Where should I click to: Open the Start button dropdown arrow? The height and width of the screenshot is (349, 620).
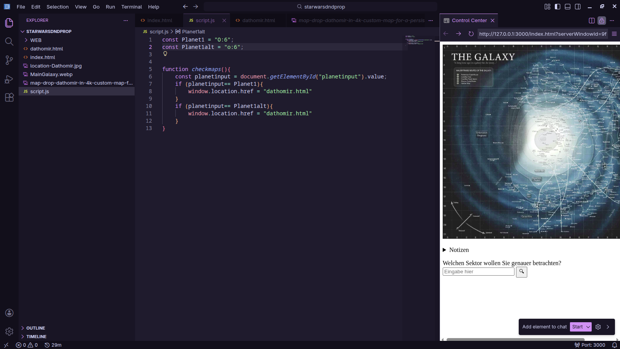(588, 327)
